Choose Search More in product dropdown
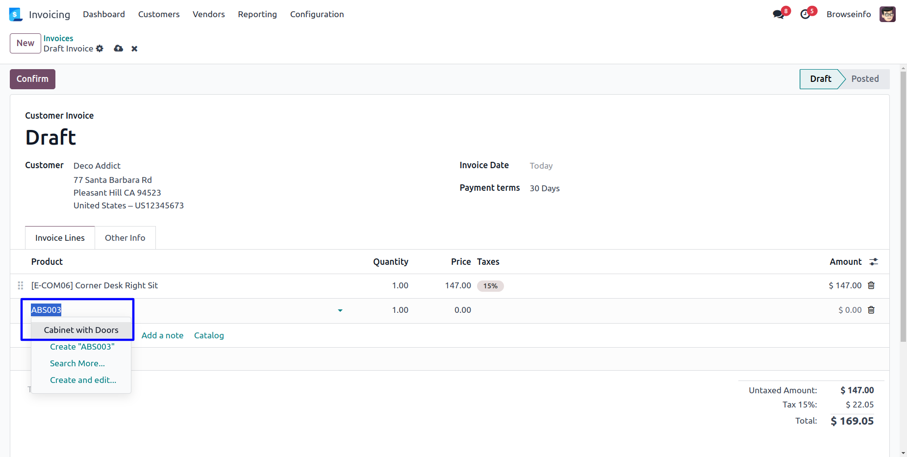The width and height of the screenshot is (907, 457). click(77, 363)
